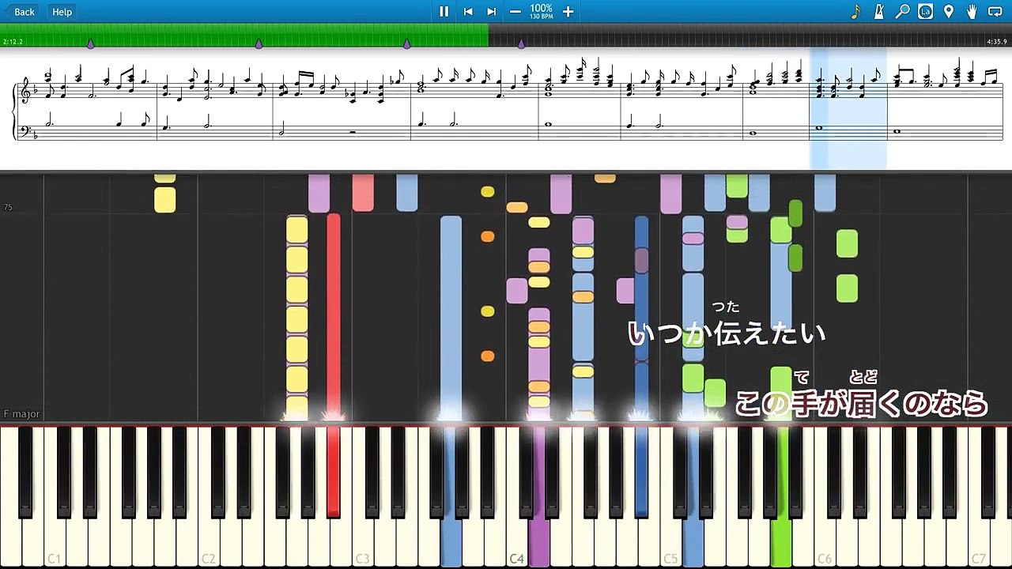Increase playback speed with plus icon
This screenshot has height=569, width=1012.
point(568,11)
